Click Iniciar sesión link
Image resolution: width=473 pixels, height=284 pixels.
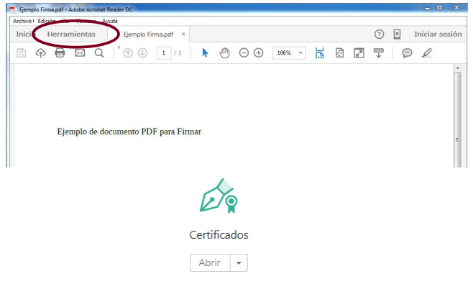(438, 34)
